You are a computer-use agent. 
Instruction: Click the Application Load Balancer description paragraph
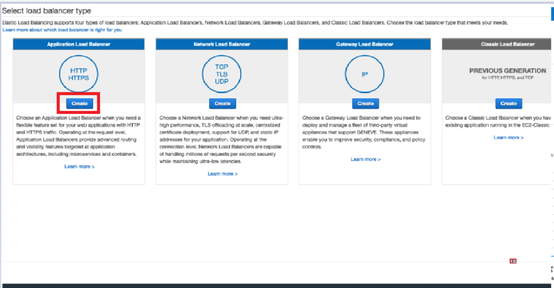click(79, 136)
